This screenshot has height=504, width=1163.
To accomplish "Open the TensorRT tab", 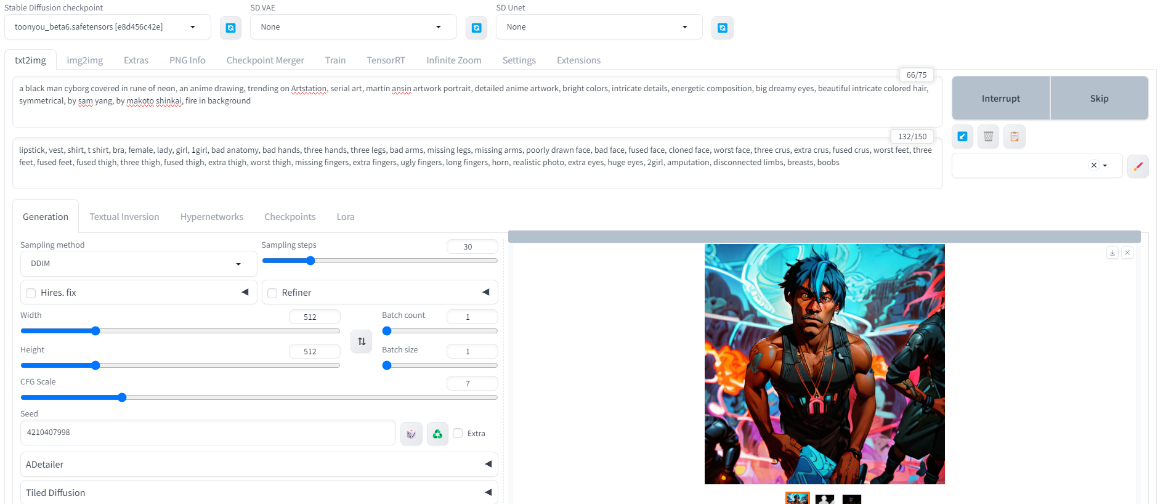I will click(386, 60).
